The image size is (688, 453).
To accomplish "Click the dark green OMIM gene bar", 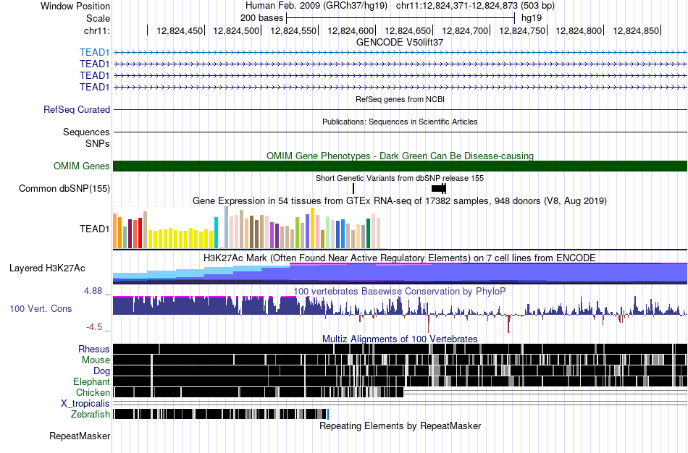I will [400, 166].
